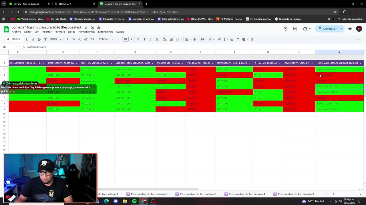Print the spreadsheet using printer icon
The height and width of the screenshot is (205, 366).
coord(39,39)
